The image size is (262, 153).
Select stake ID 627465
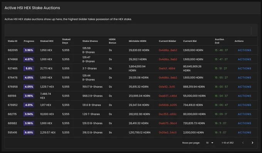point(13,68)
